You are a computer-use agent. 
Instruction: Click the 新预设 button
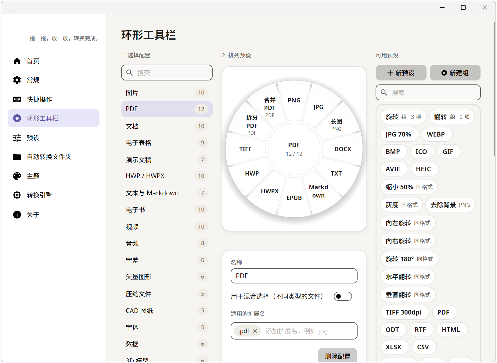[401, 73]
